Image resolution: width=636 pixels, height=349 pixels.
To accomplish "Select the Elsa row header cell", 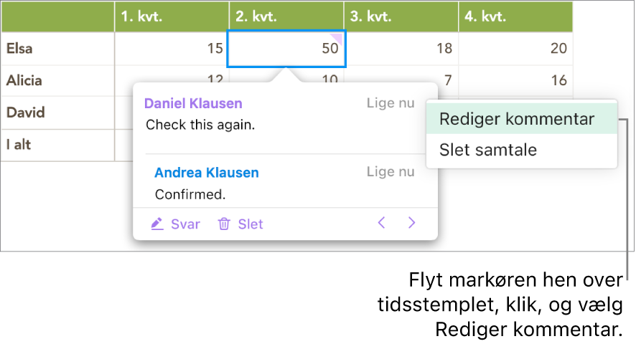I will (x=57, y=49).
